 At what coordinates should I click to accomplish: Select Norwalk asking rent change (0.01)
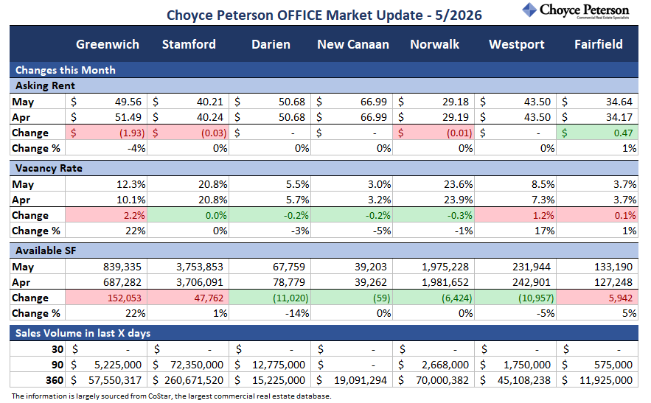point(459,133)
